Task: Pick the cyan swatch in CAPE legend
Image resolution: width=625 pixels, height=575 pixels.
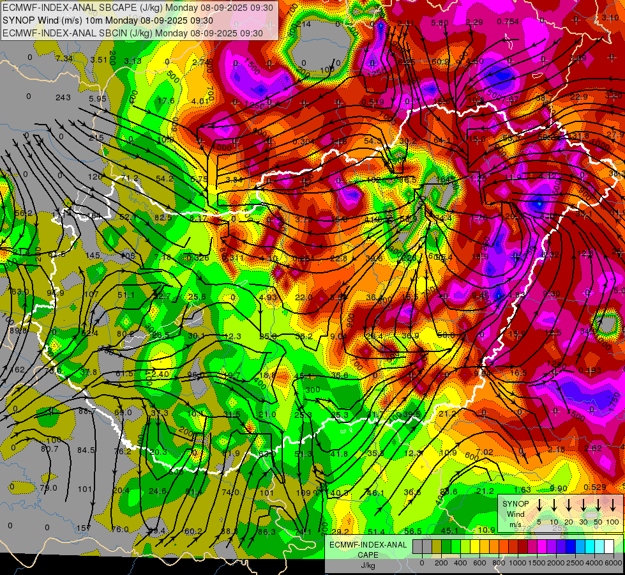Action: [x=590, y=546]
